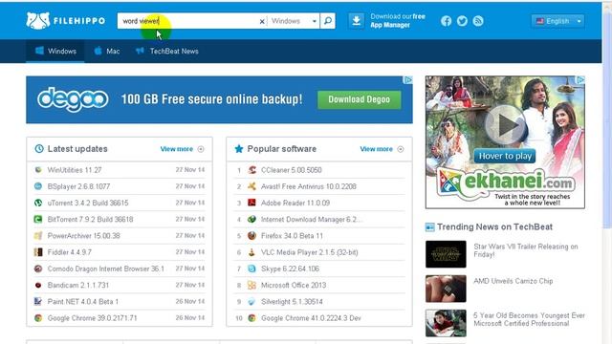Click the App Manager download arrow icon
This screenshot has width=612, height=344.
click(357, 21)
